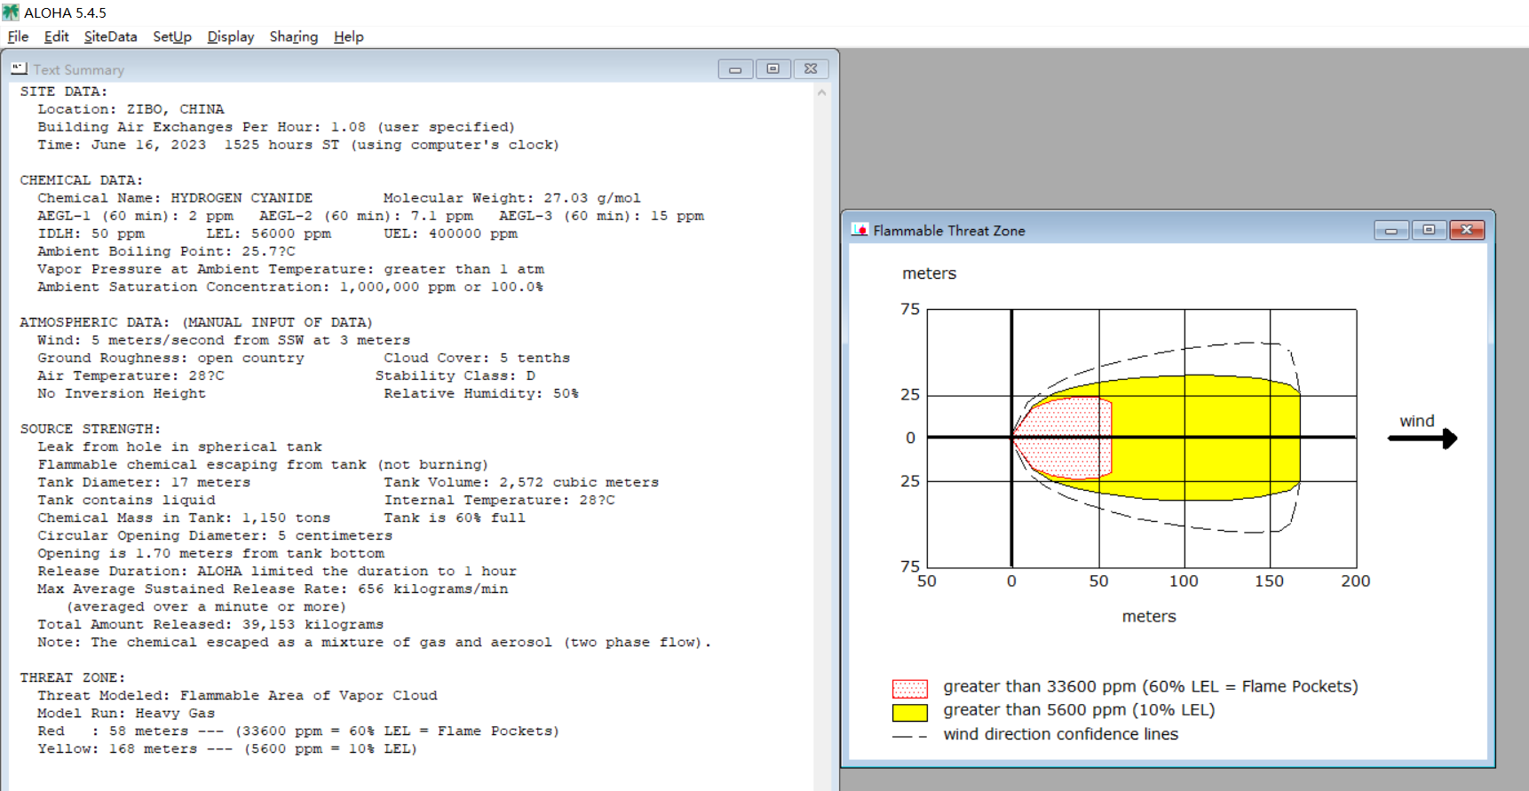1529x791 pixels.
Task: Click the 'Red : 58 meters' line
Action: click(298, 731)
